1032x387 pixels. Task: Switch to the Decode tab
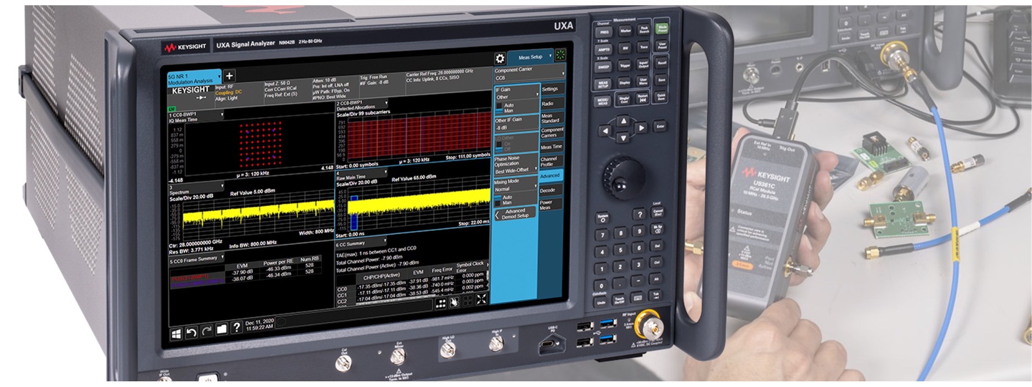click(x=550, y=190)
